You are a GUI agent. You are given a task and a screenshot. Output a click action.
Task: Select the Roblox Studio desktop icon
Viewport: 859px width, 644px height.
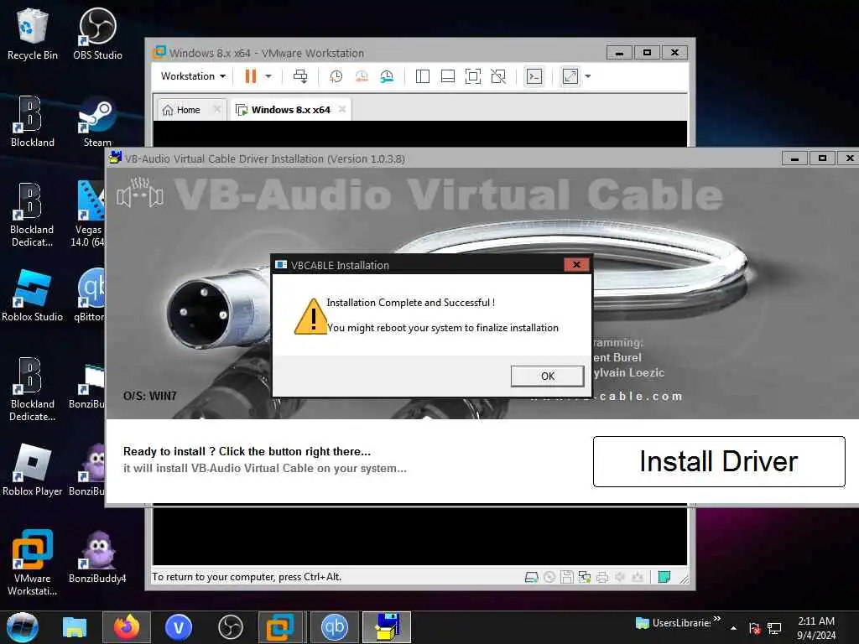33,296
